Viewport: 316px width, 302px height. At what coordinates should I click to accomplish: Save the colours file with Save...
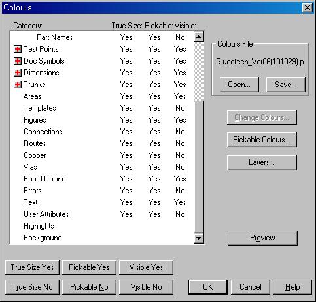coord(286,85)
